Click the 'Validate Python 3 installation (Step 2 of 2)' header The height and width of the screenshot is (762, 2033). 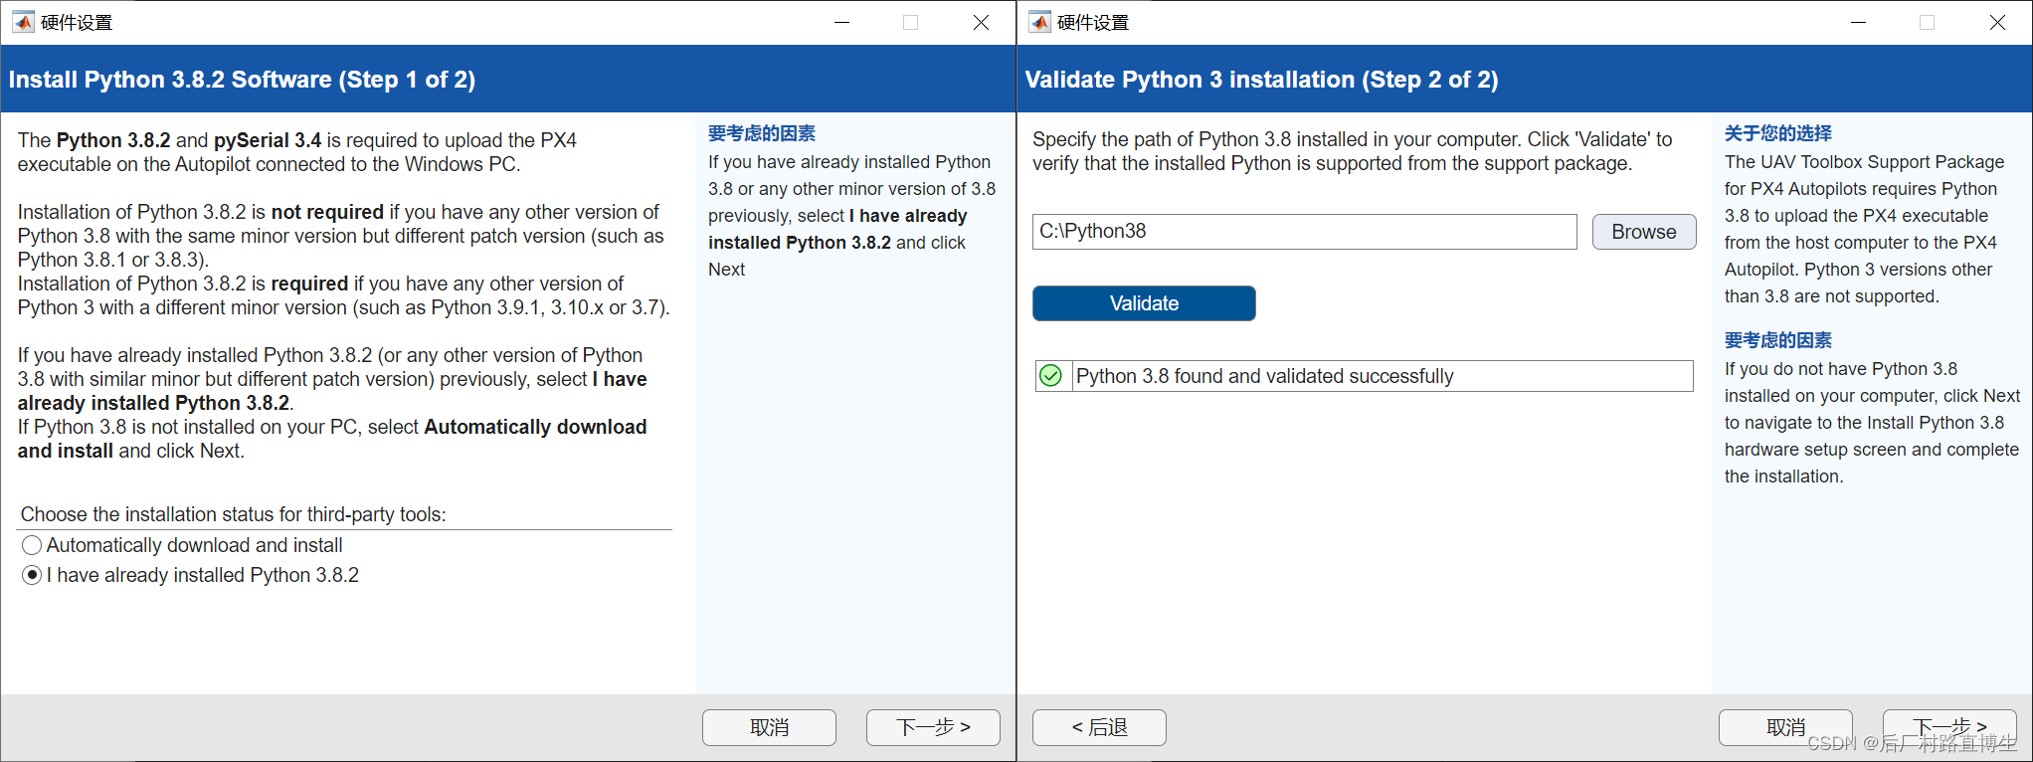[x=1261, y=80]
